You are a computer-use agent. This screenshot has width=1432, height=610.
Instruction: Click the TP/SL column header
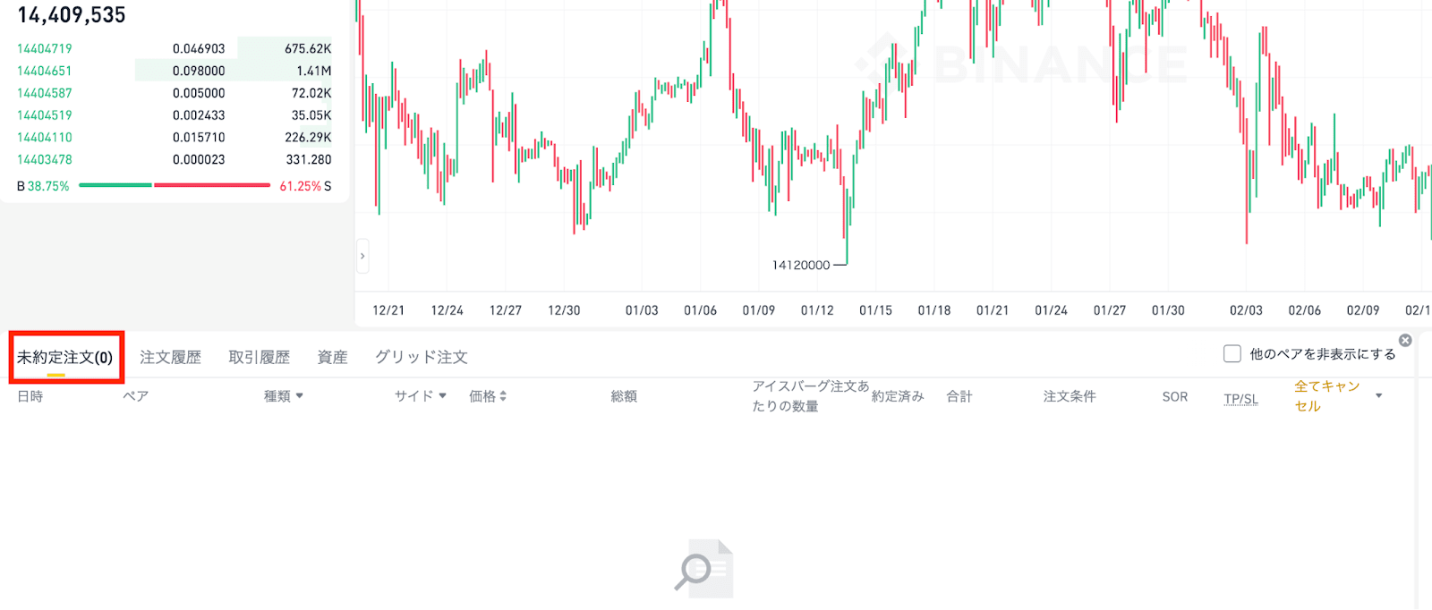pos(1240,399)
